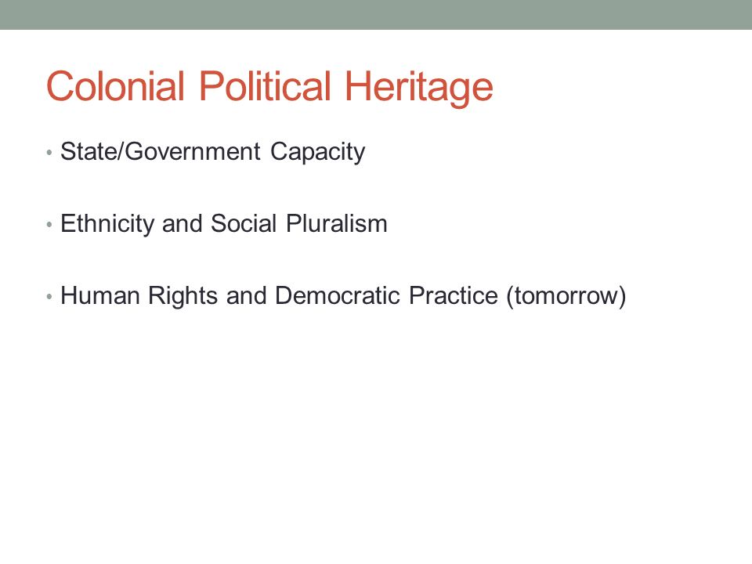Click the word 'Practice' in third bullet
Screen dimensions: 752x564
(x=454, y=295)
